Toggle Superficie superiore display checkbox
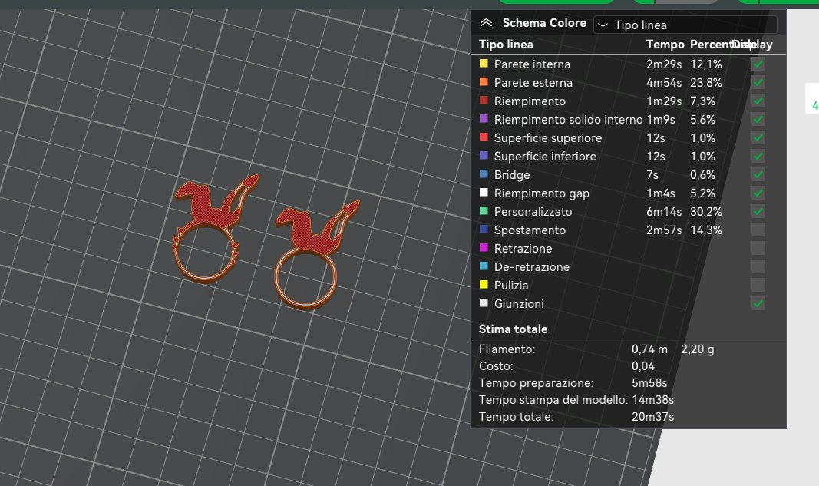Viewport: 819px width, 486px height. 758,138
